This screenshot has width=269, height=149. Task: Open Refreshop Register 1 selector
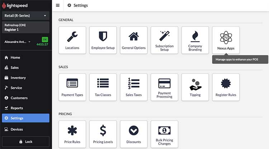[25, 27]
